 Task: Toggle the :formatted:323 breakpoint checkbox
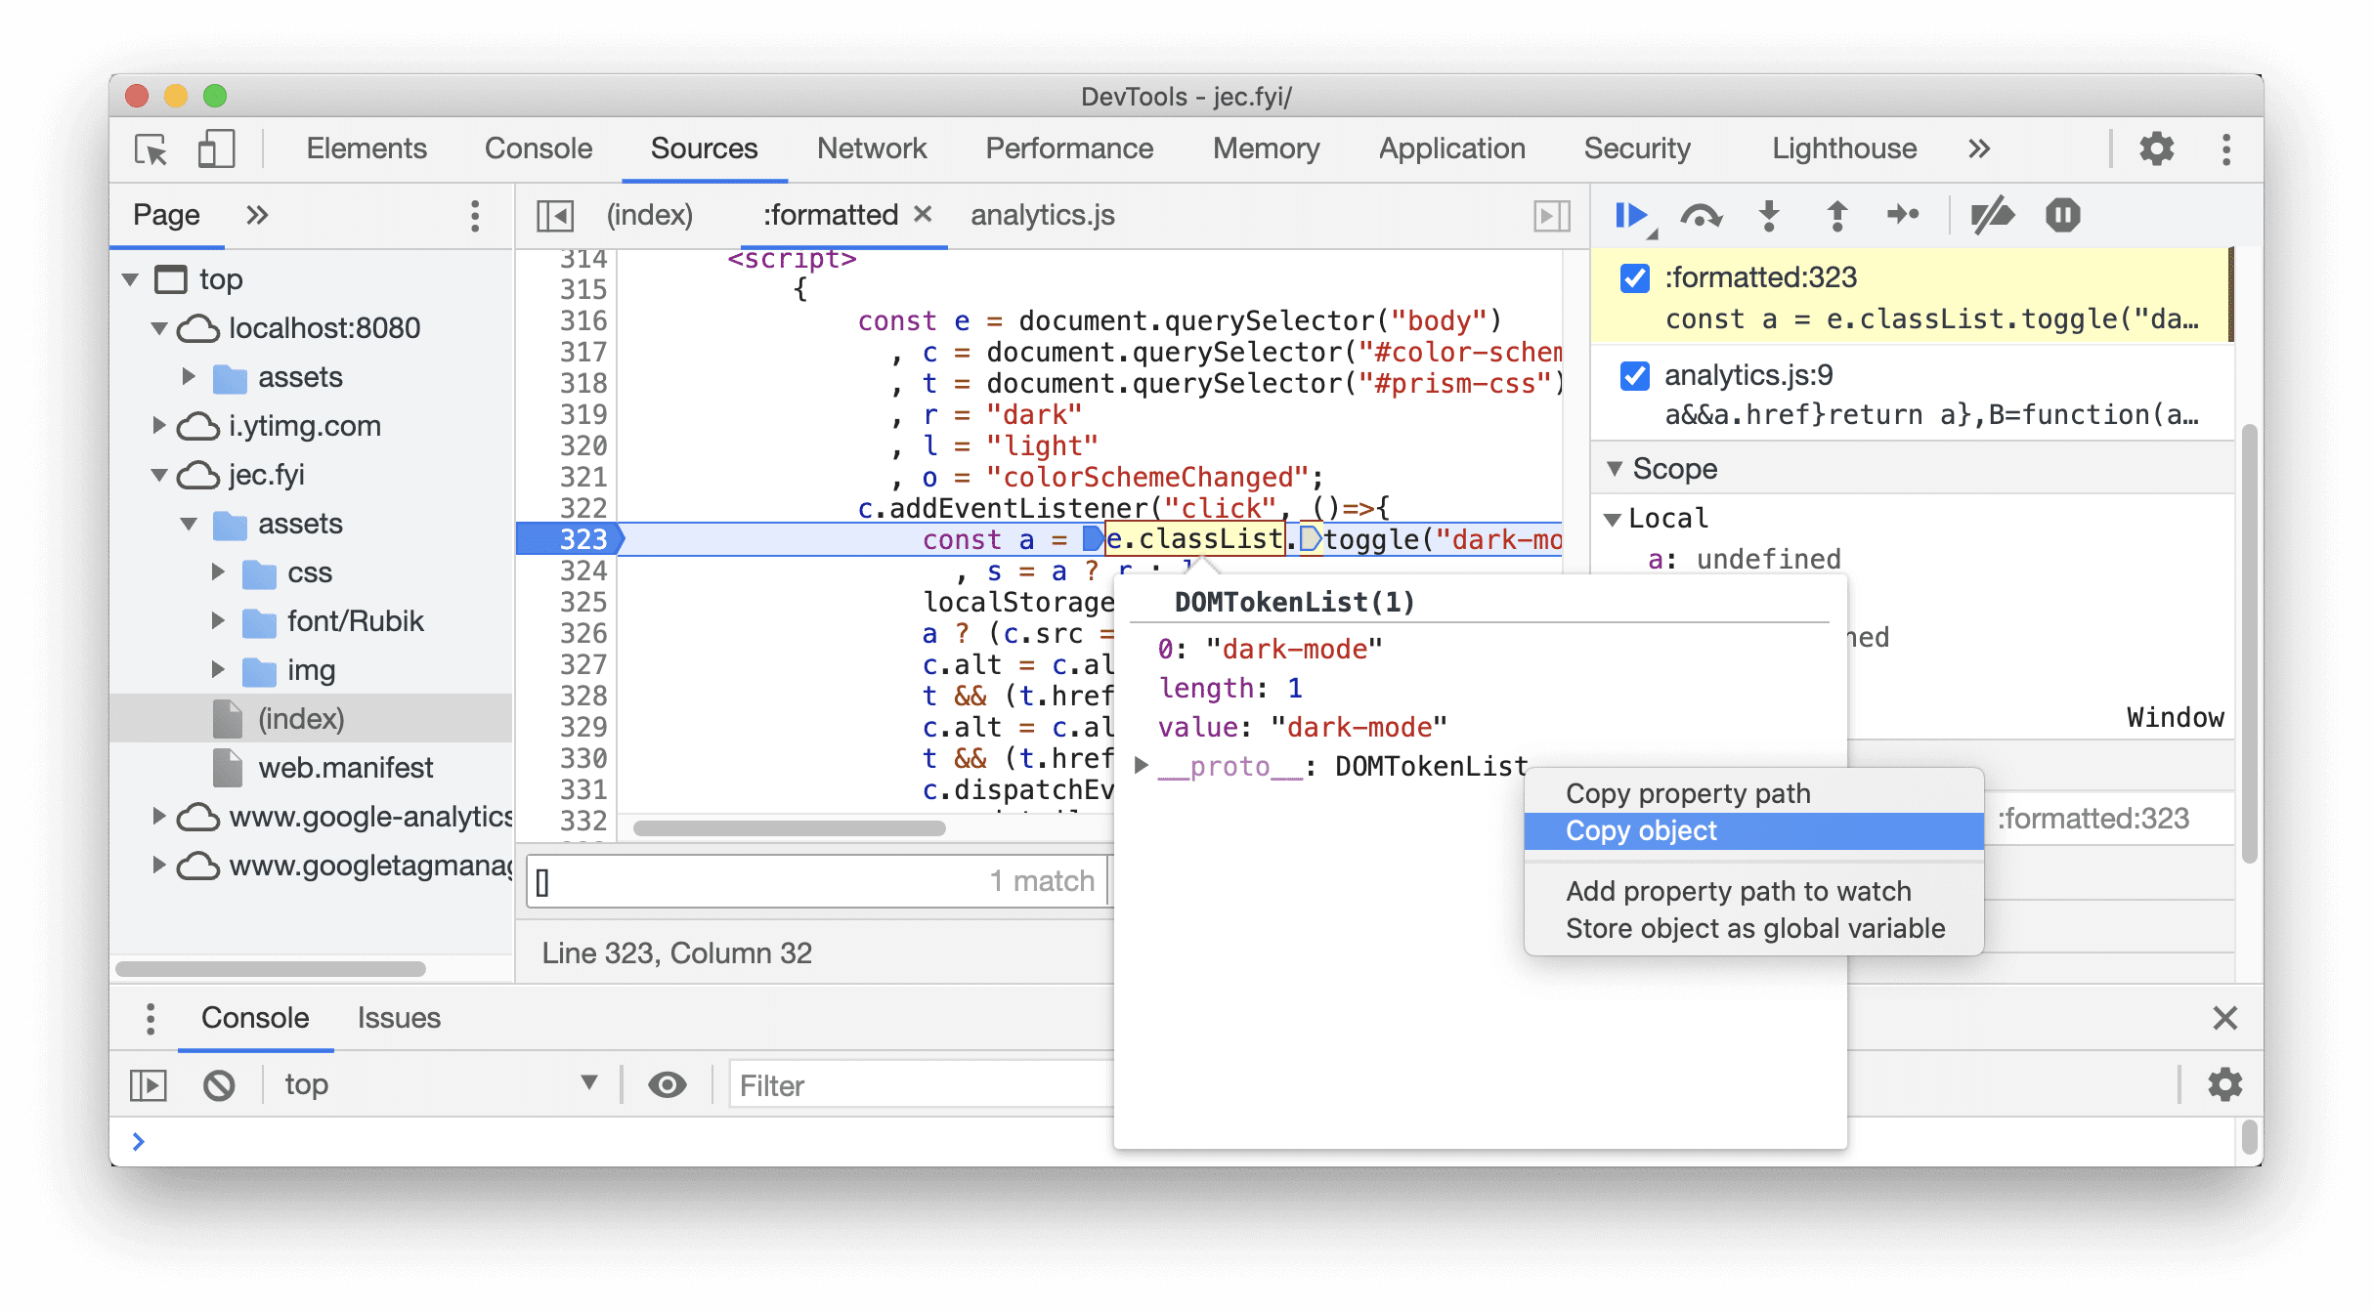(1635, 277)
